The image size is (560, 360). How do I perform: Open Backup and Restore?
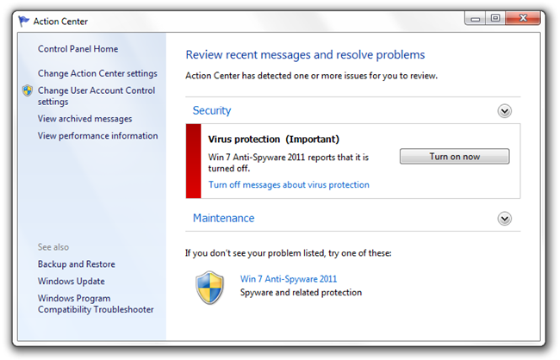77,264
